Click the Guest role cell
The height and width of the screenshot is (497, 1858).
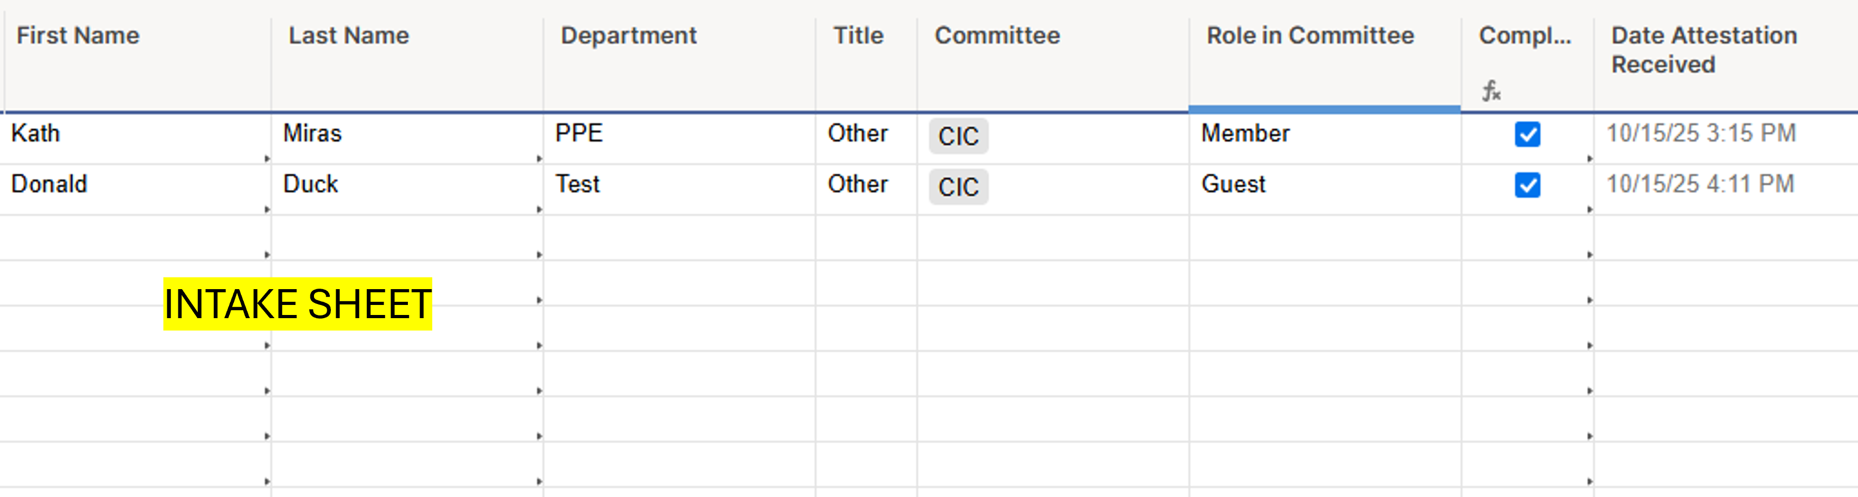(1233, 184)
